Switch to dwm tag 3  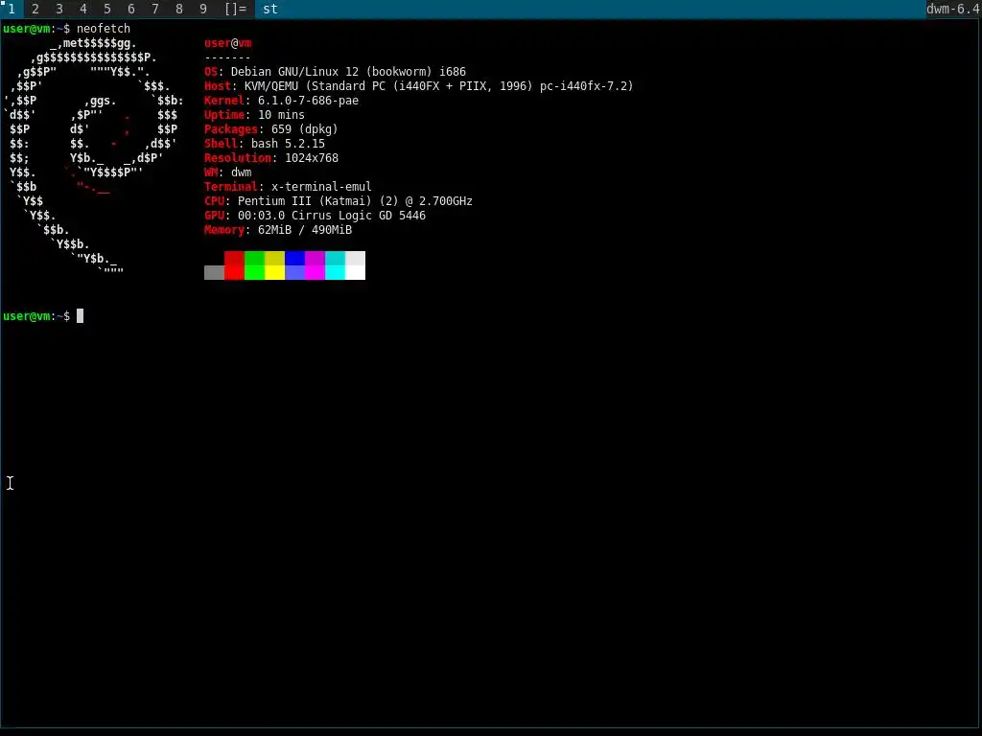point(59,9)
